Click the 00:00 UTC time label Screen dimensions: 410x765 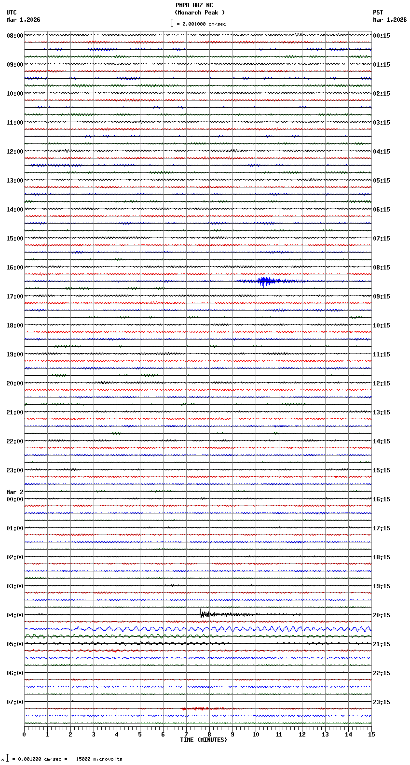(15, 499)
